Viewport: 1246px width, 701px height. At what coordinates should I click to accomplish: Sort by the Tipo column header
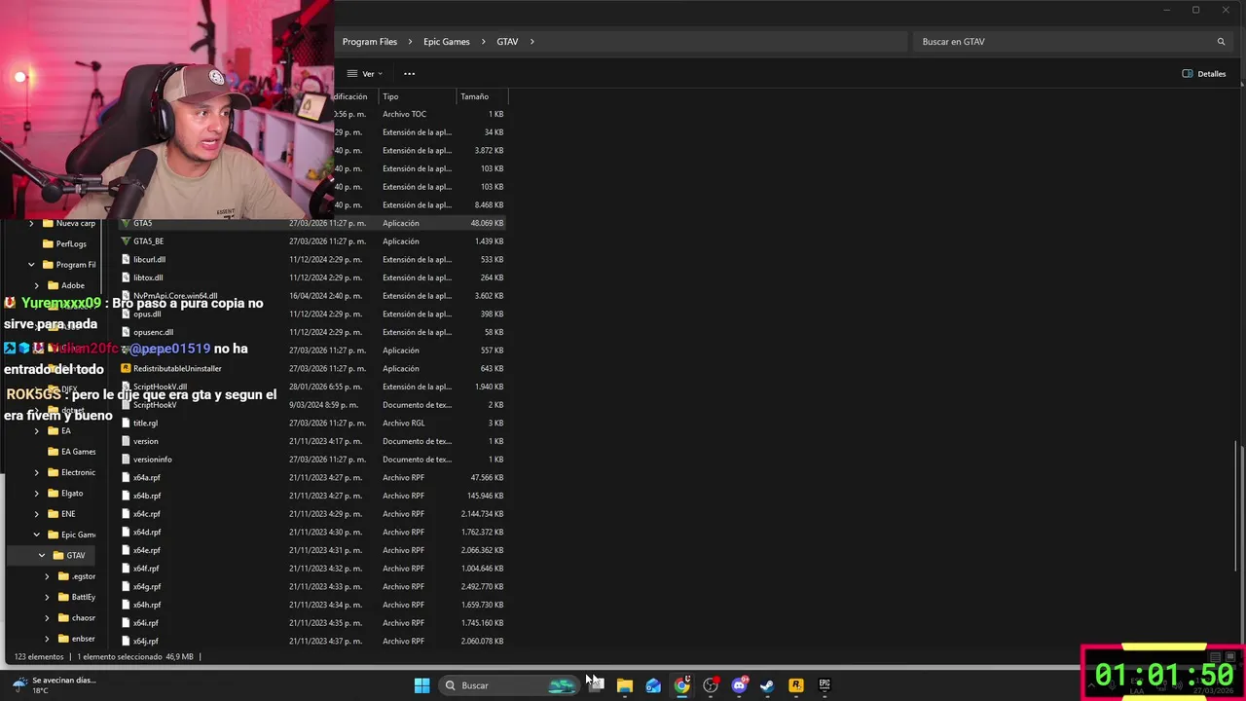point(417,96)
